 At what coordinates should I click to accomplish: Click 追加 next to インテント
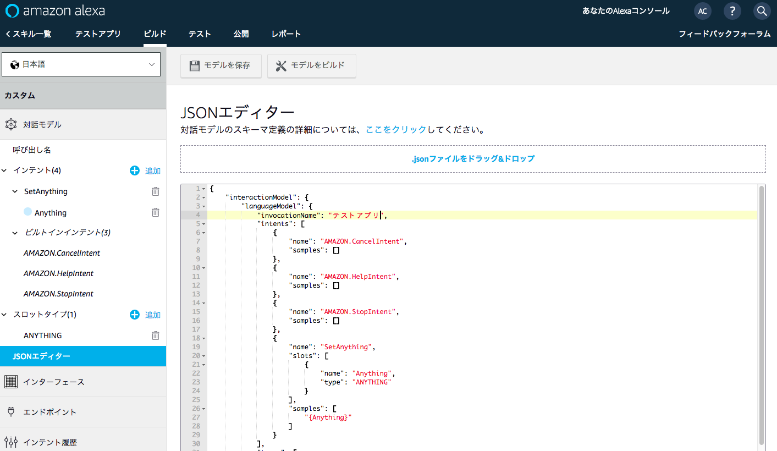coord(153,171)
